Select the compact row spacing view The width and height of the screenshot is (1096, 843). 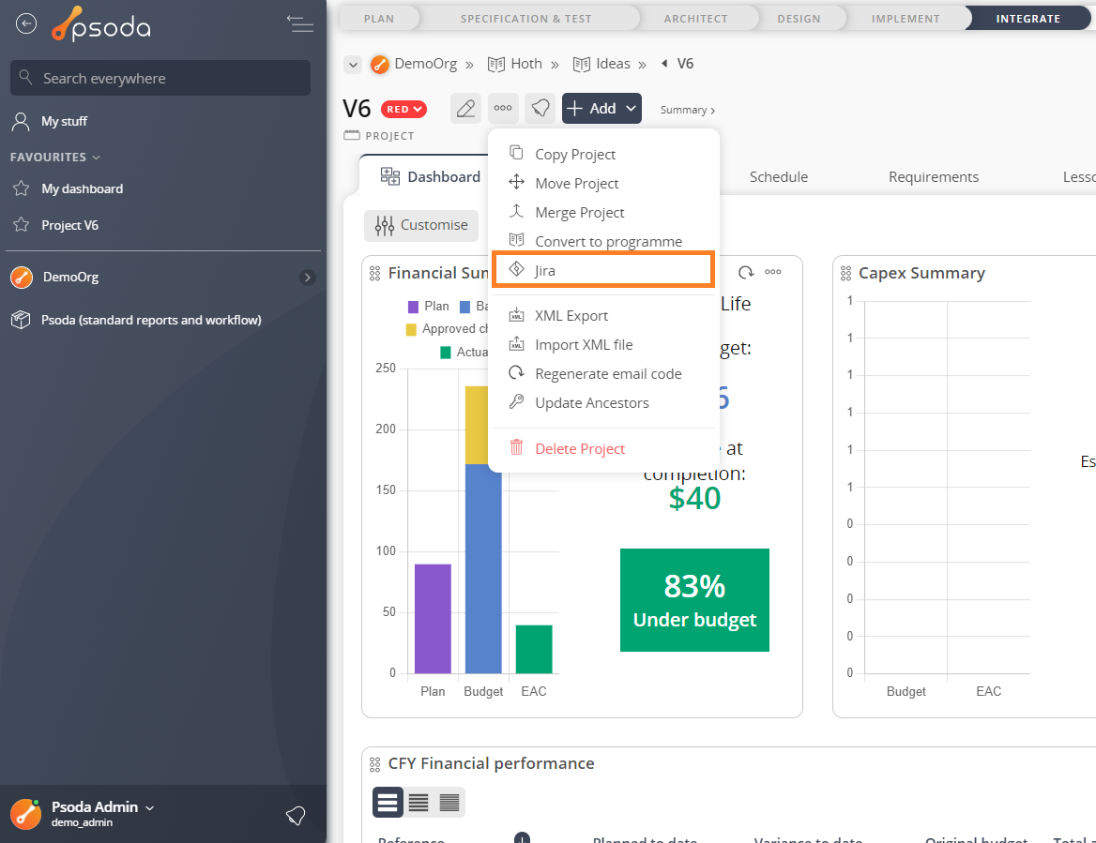[x=449, y=803]
